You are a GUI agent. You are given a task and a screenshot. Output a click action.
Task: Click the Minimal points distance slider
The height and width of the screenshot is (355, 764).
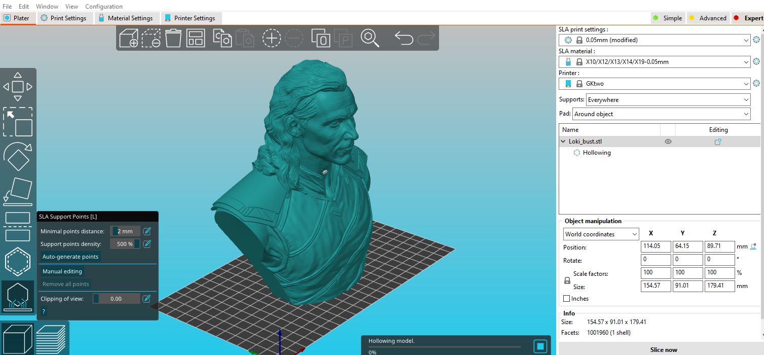(x=125, y=231)
